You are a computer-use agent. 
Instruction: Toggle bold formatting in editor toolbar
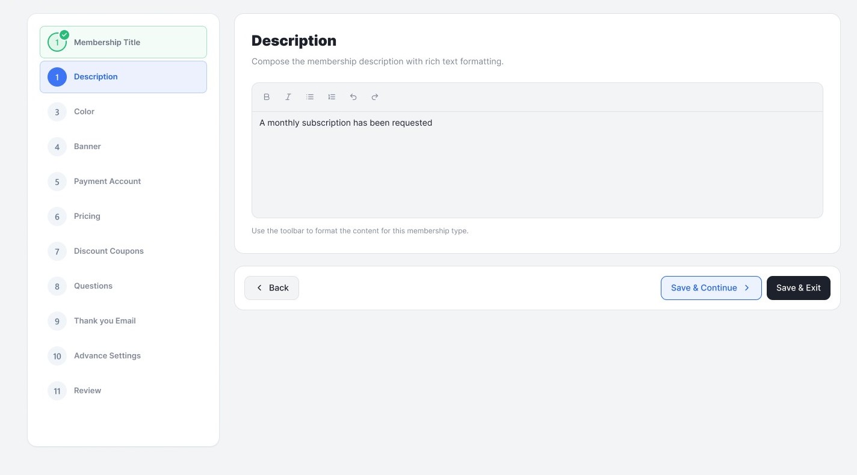[x=267, y=97]
